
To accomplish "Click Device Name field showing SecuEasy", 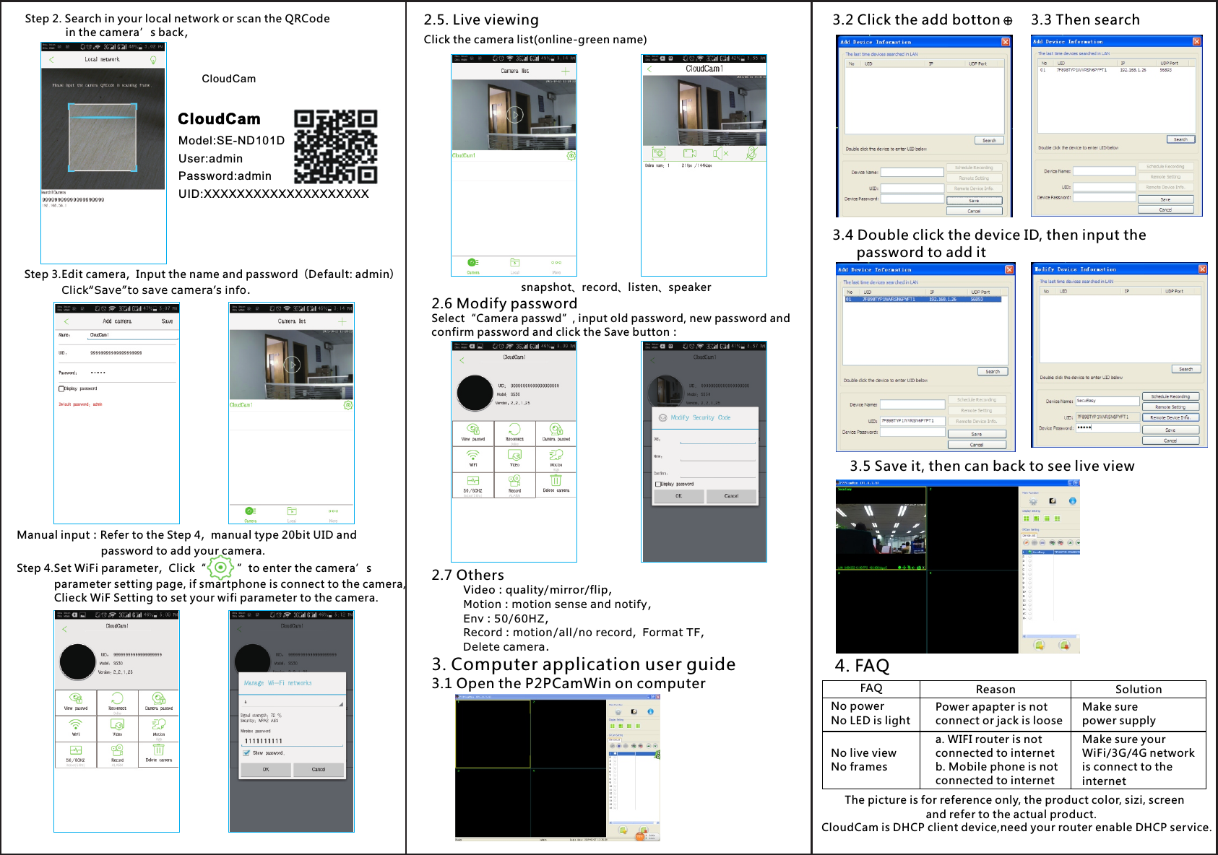I will (x=1107, y=401).
